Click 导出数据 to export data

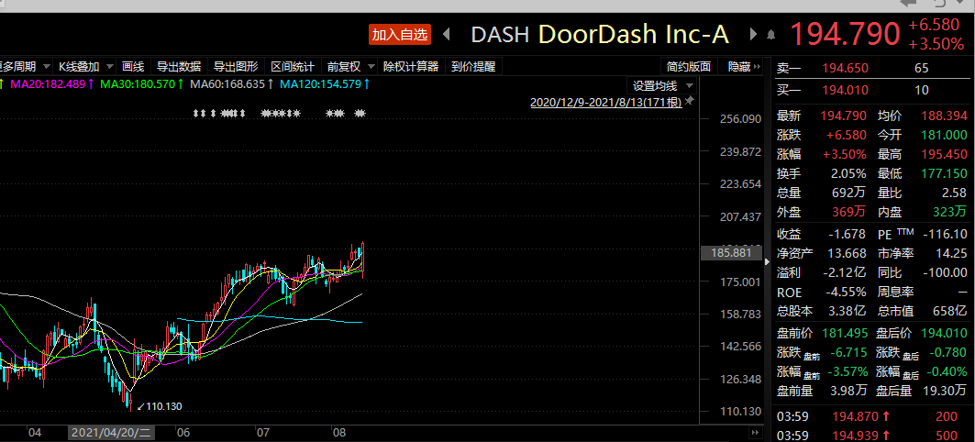179,67
